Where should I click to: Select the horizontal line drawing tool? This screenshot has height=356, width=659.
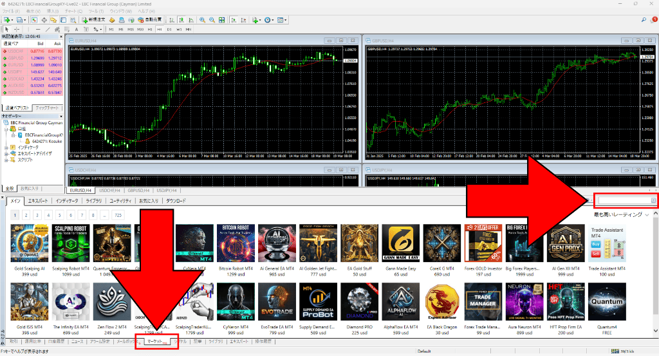click(38, 30)
